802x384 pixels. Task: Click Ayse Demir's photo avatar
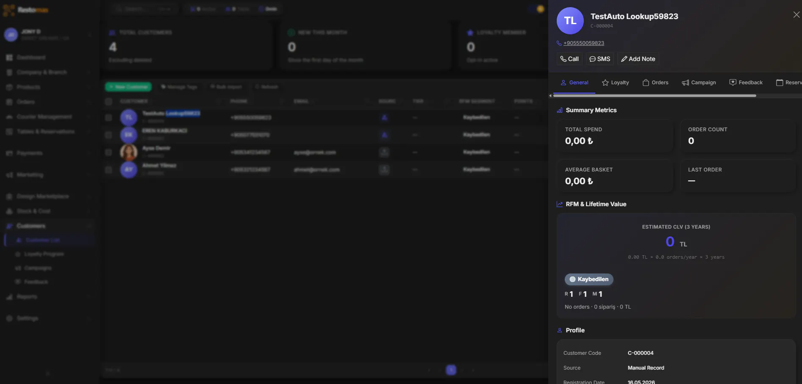[x=129, y=152]
